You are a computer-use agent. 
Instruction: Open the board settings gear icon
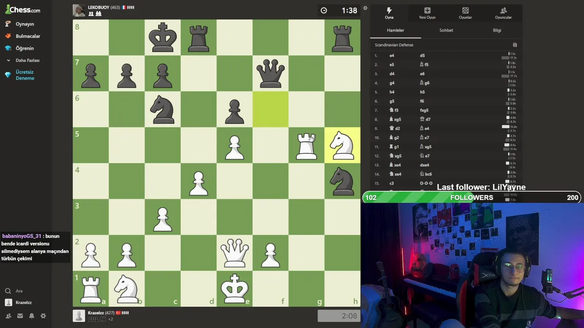tap(365, 8)
